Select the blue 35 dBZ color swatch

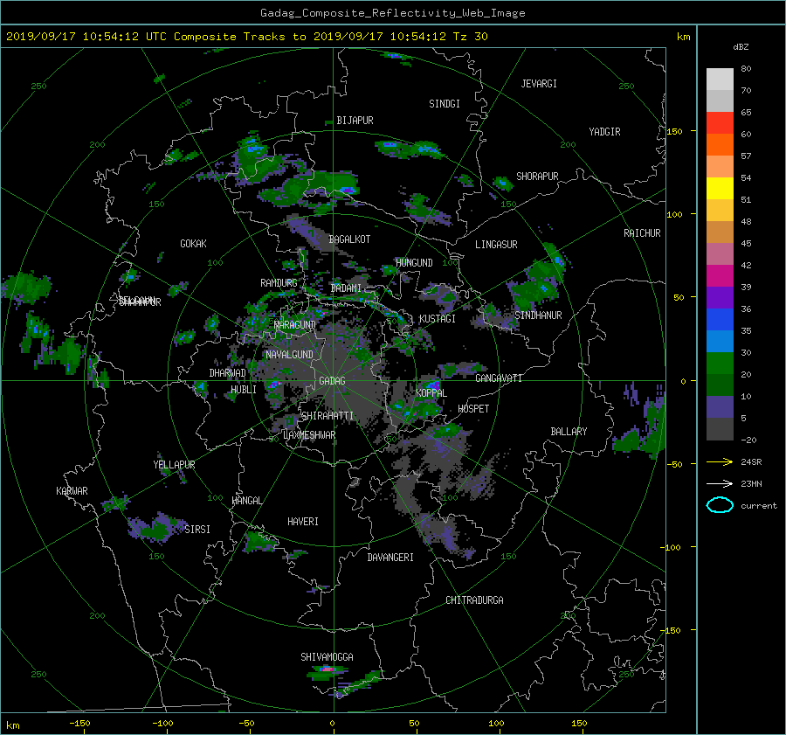click(x=720, y=319)
